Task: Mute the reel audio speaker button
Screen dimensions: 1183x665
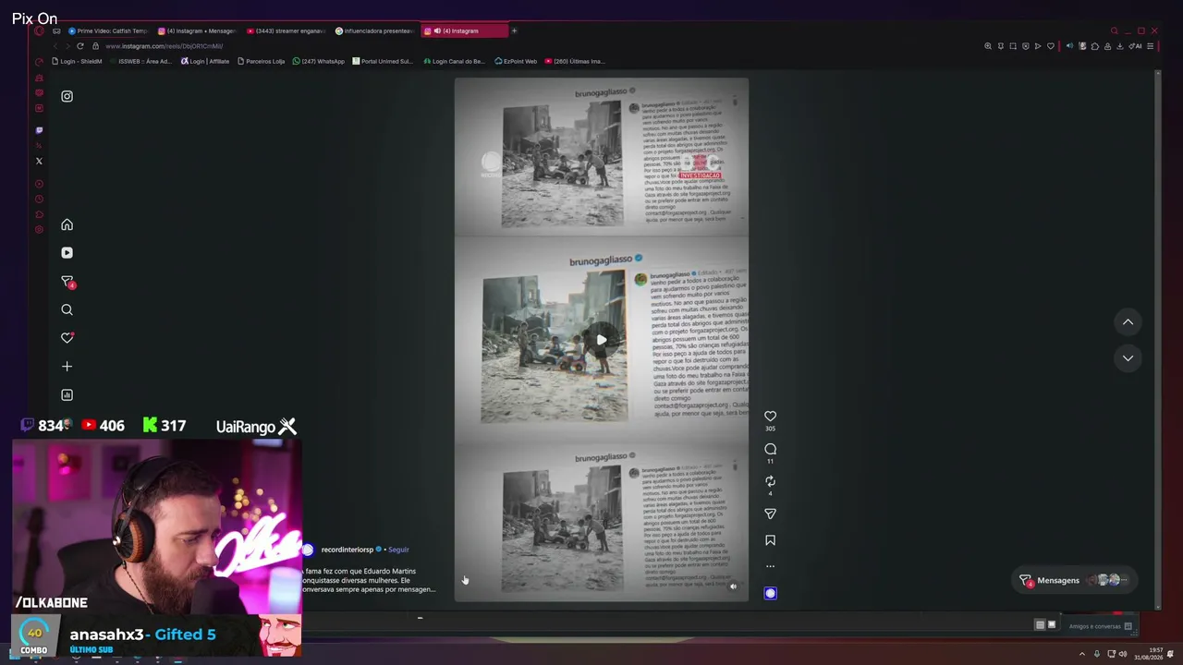Action: tap(733, 586)
